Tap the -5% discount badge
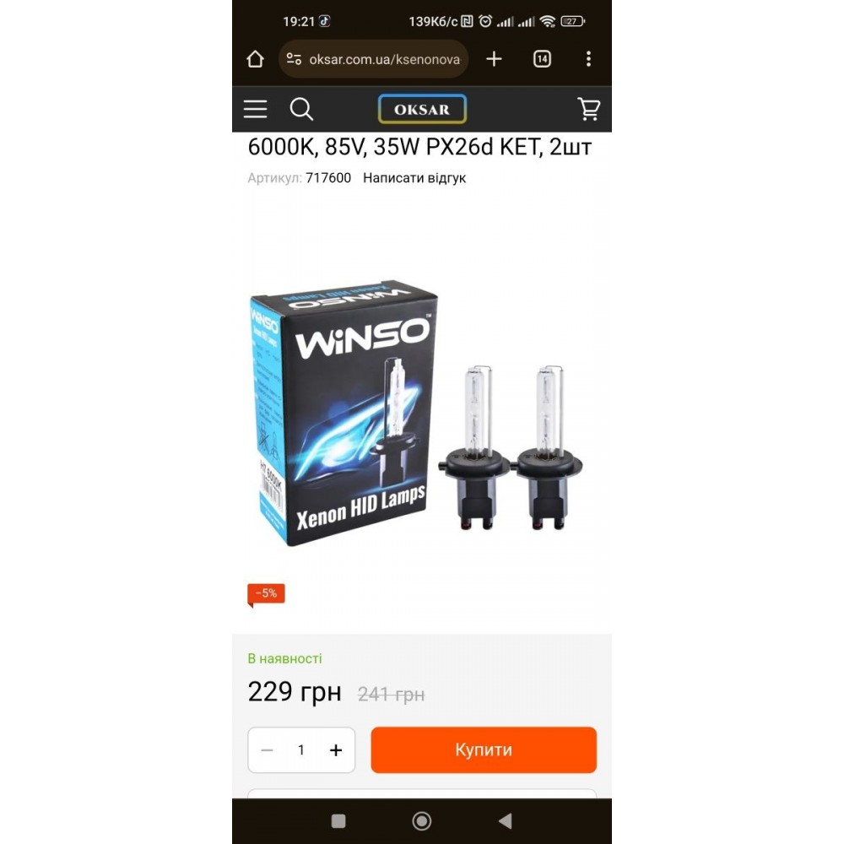Image resolution: width=844 pixels, height=844 pixels. 266,594
